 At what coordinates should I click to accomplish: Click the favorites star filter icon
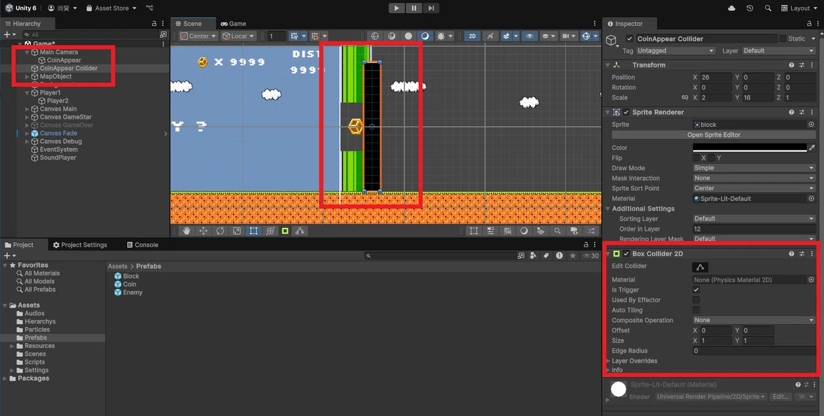tap(573, 255)
